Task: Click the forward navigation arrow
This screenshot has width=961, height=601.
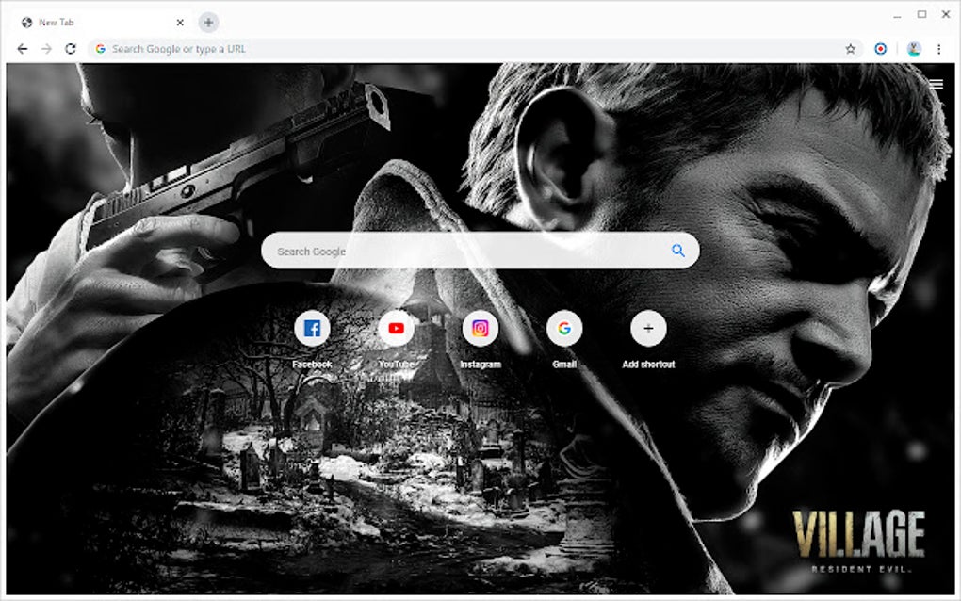Action: tap(46, 49)
